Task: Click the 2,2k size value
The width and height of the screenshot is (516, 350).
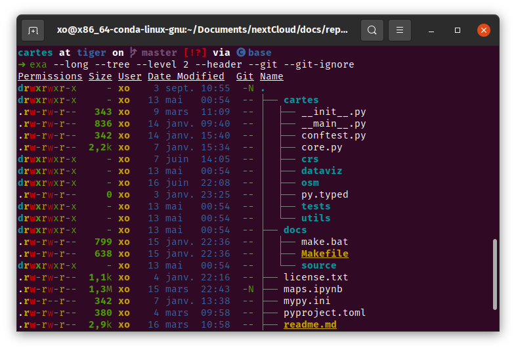Action: pyautogui.click(x=100, y=147)
